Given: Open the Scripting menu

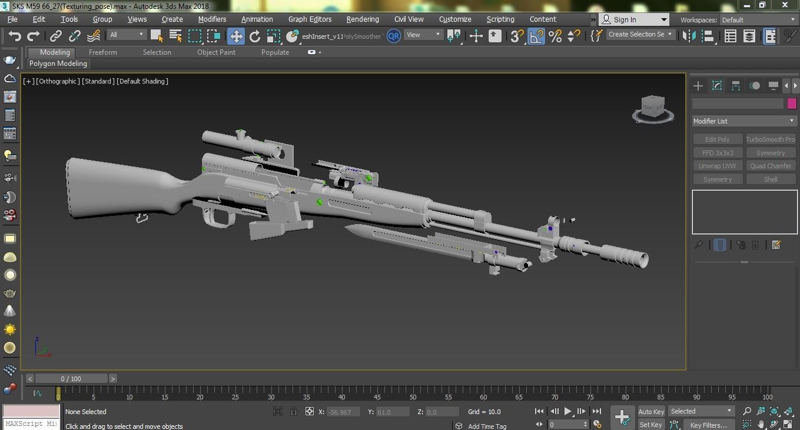Looking at the screenshot, I should [x=500, y=19].
